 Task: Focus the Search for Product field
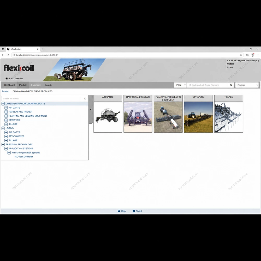pyautogui.click(x=42, y=99)
